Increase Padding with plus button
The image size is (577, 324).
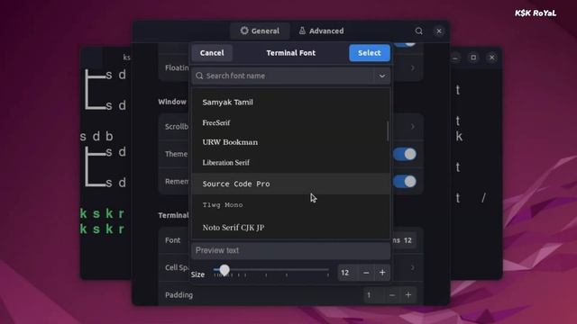(x=408, y=295)
